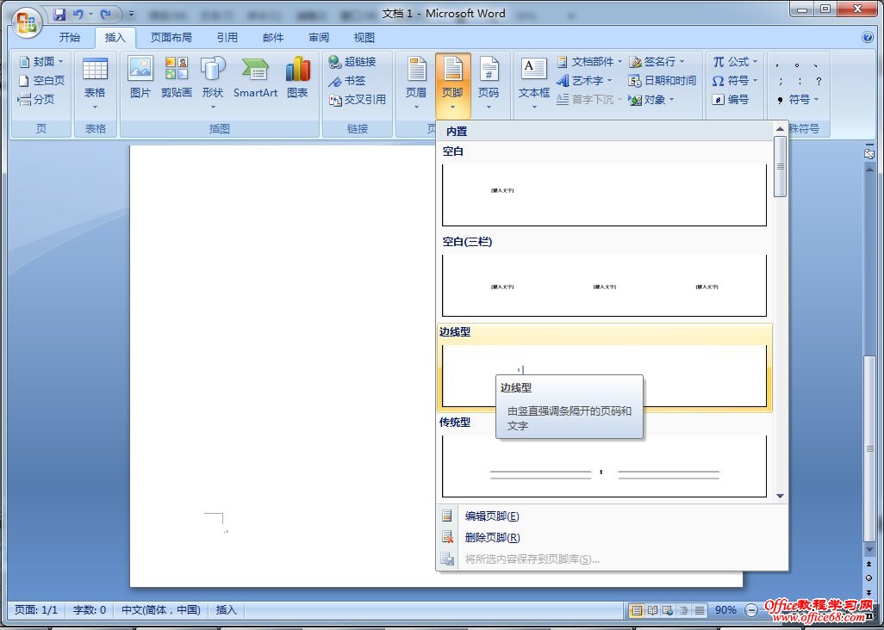Choose Edit Footer (编辑页脚) option
Screen dimensions: 884x630
492,516
